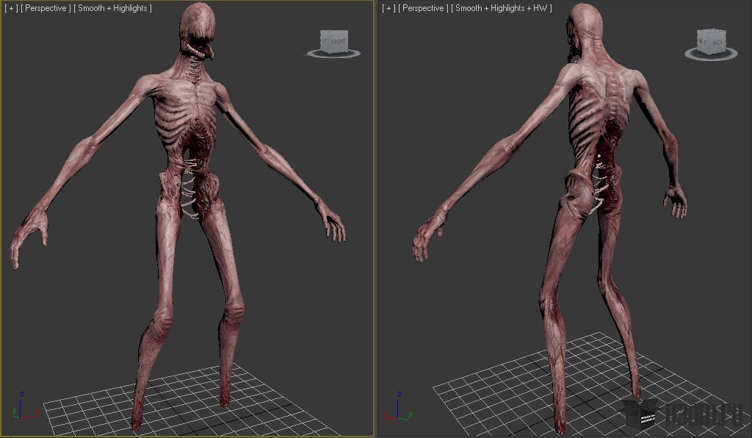Select the creature's head in the left viewport
The width and height of the screenshot is (752, 438).
[197, 29]
